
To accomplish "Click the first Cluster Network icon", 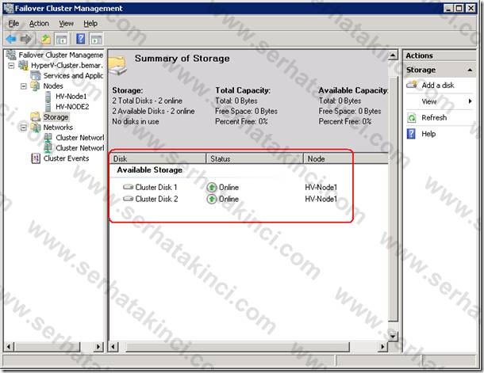I will point(48,138).
